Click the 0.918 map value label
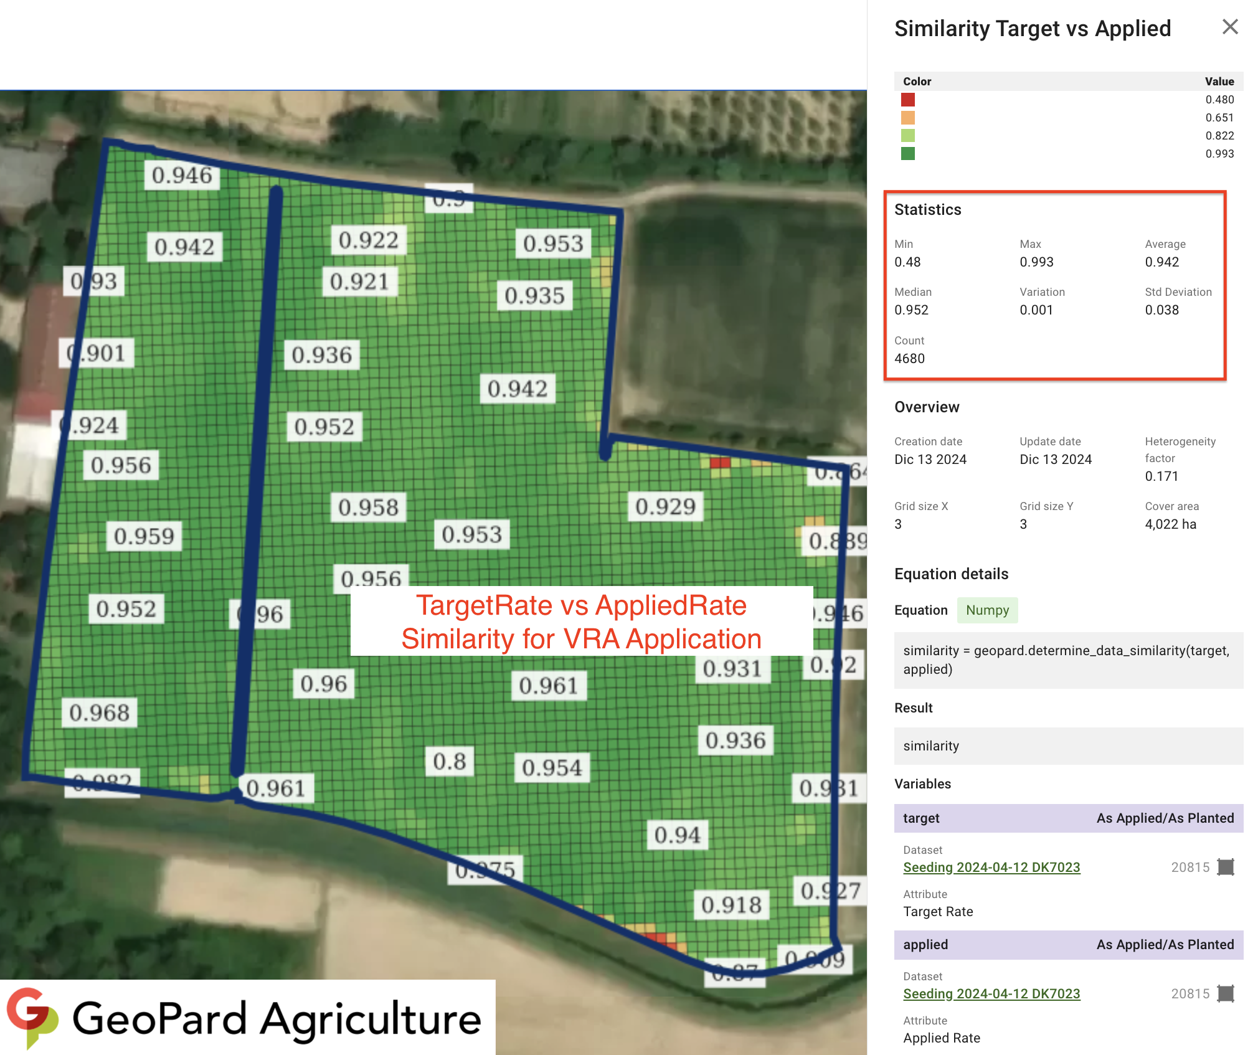The width and height of the screenshot is (1258, 1055). [731, 904]
